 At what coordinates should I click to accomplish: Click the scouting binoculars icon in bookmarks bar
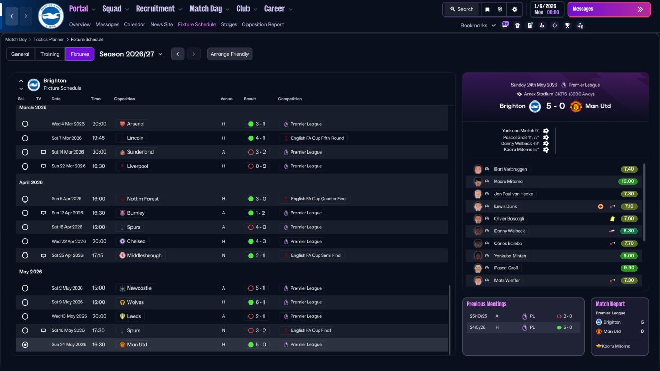[x=542, y=25]
